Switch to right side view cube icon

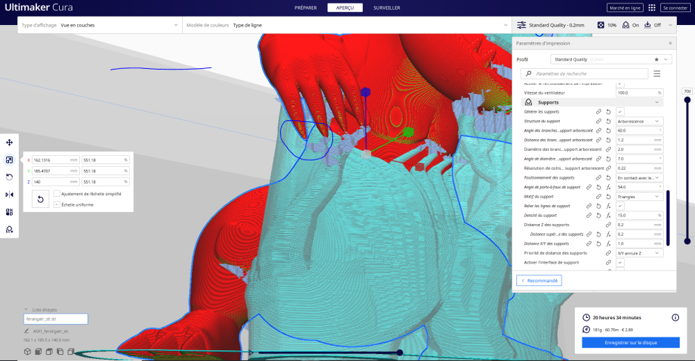[70, 352]
